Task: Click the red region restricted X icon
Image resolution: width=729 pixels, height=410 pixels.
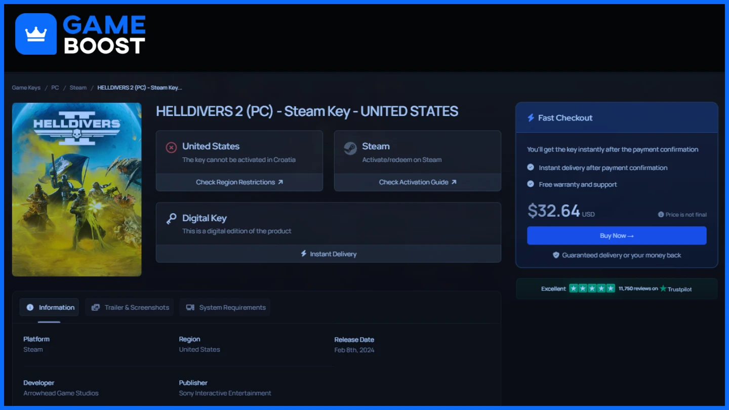Action: coord(171,147)
